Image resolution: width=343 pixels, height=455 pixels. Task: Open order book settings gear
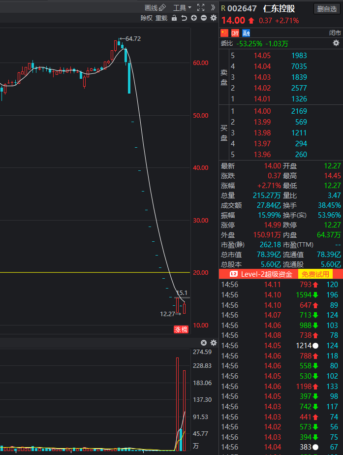coord(336,43)
